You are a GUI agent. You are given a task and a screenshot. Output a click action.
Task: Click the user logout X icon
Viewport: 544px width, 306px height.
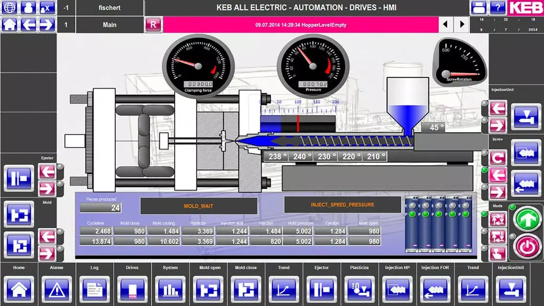point(47,7)
